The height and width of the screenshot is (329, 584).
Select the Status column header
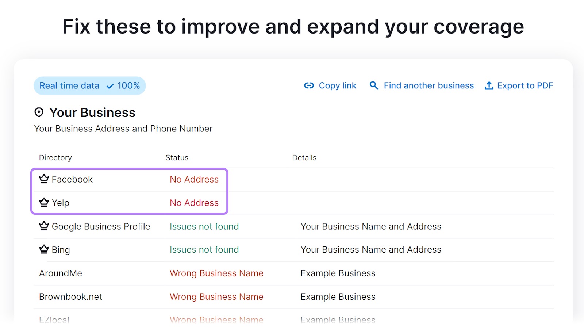pyautogui.click(x=177, y=158)
